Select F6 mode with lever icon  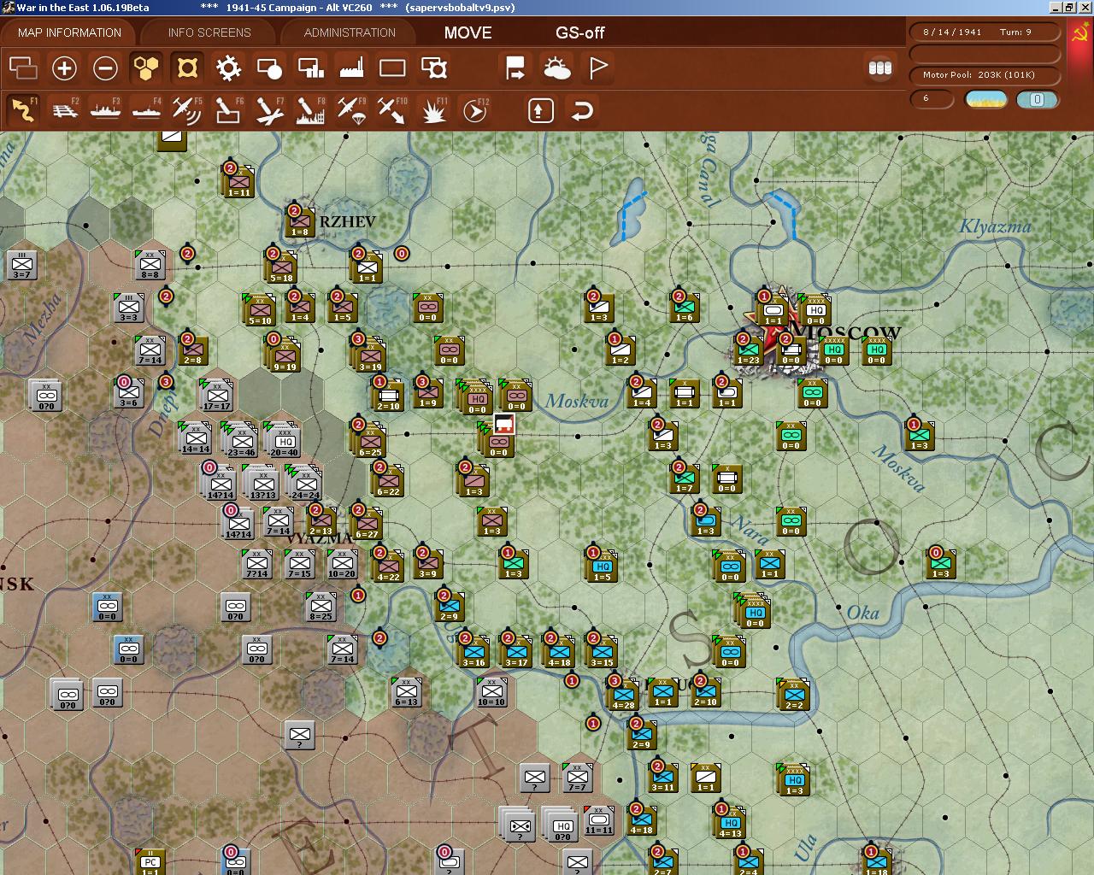point(228,110)
